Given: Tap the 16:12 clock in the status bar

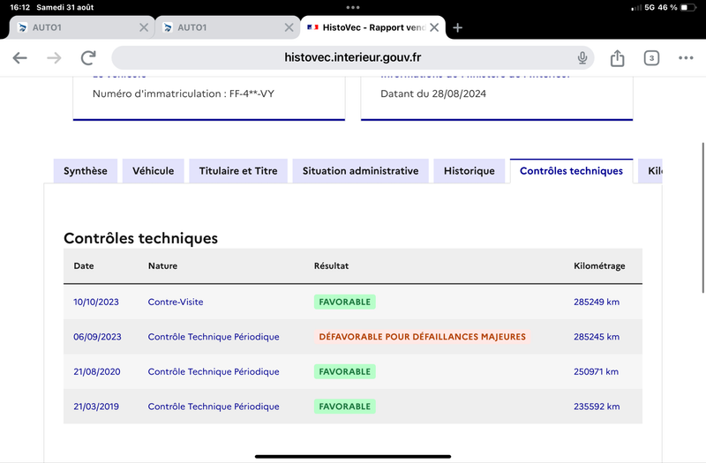Looking at the screenshot, I should [x=19, y=7].
